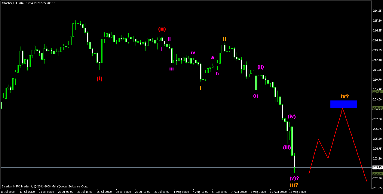Select the red (ii) wave label
Image resolution: width=383 pixels, height=194 pixels.
[x=162, y=29]
